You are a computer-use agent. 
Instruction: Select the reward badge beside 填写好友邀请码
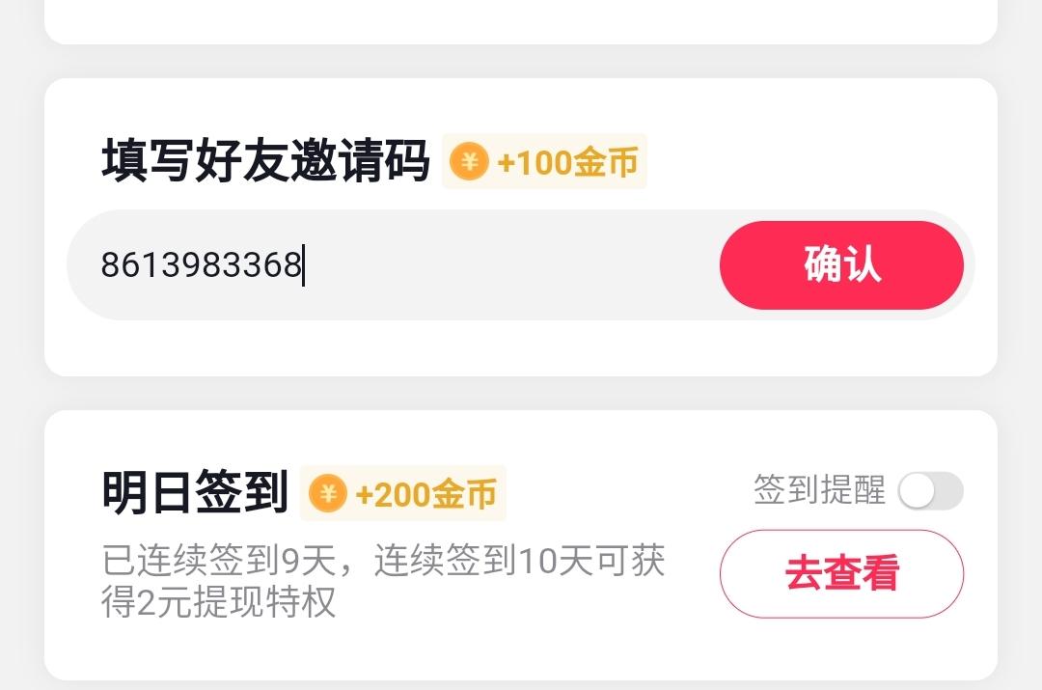[543, 163]
